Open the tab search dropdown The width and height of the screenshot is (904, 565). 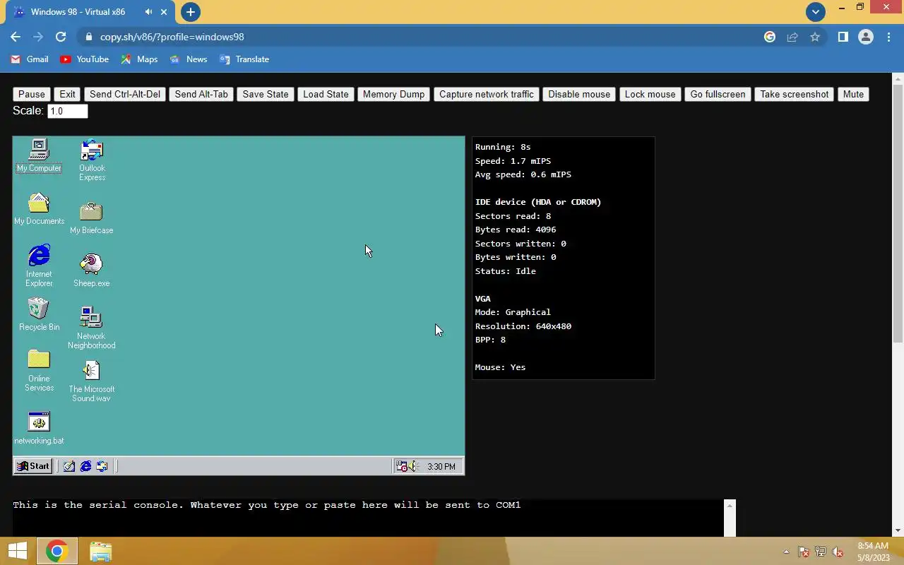pyautogui.click(x=816, y=12)
